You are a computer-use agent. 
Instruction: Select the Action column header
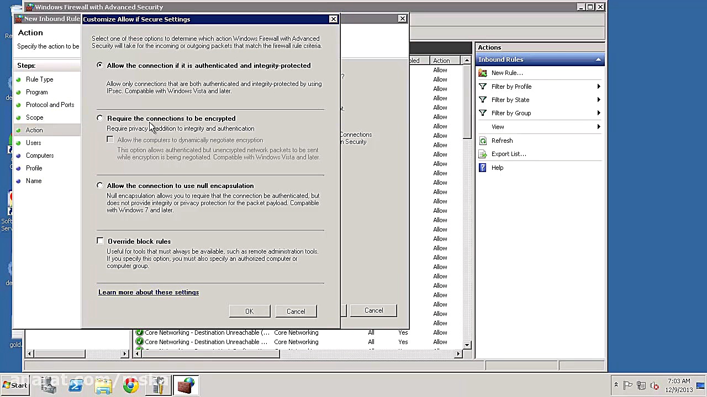[x=441, y=61]
